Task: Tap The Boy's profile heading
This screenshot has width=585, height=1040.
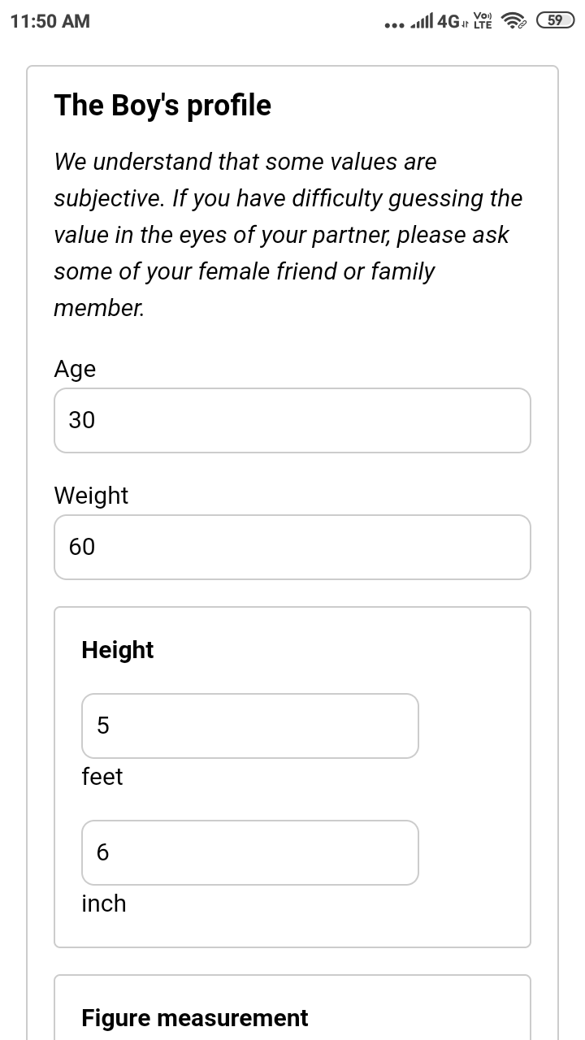Action: [162, 106]
